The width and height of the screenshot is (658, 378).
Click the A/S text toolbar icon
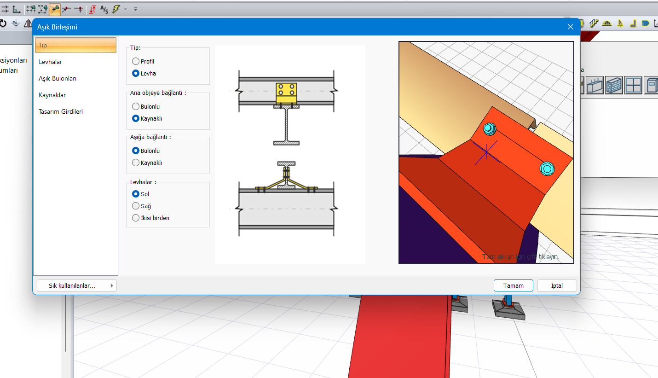click(104, 9)
